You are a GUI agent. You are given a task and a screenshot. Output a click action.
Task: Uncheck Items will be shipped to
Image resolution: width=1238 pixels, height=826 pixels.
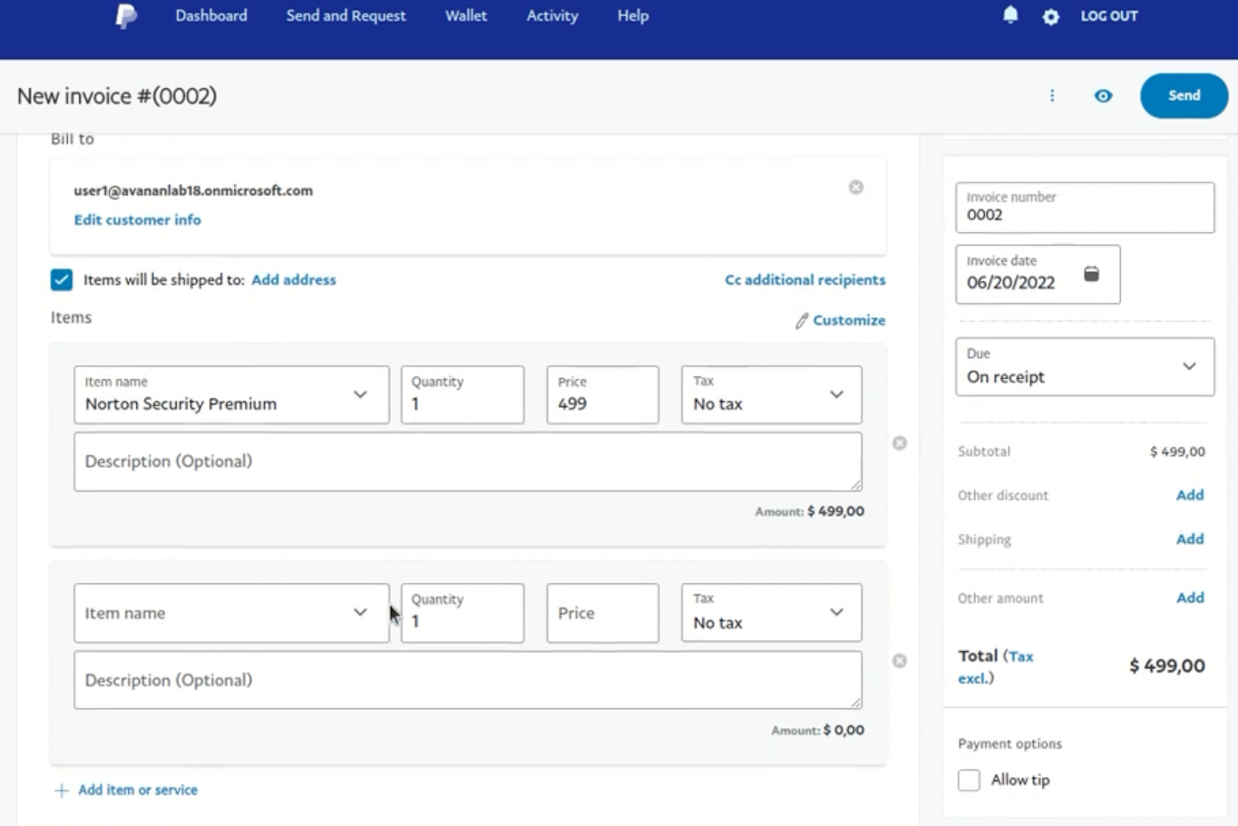pos(62,279)
